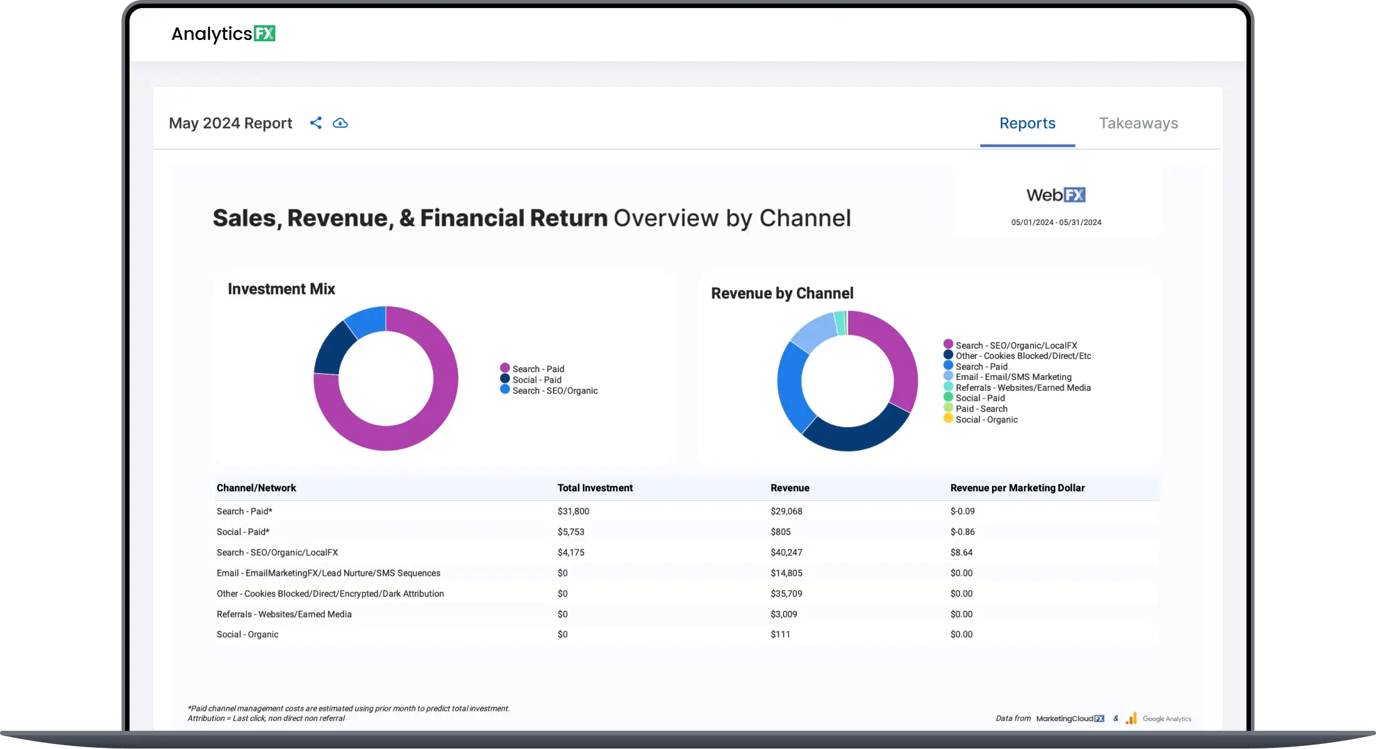Click the report date range 05/01/2024 - 05/31/2024
Viewport: 1376px width, 749px height.
[x=1056, y=223]
